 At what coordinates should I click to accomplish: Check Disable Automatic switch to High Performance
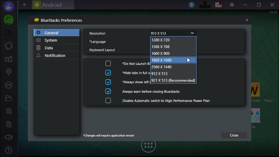click(x=108, y=101)
